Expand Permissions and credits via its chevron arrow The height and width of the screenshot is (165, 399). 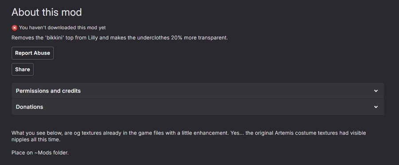(376, 91)
